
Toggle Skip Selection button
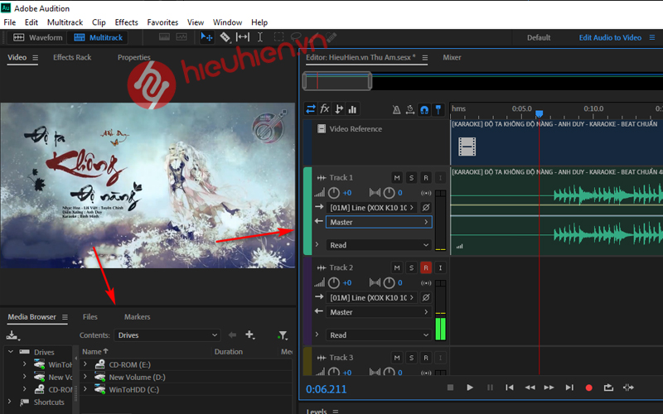click(628, 388)
